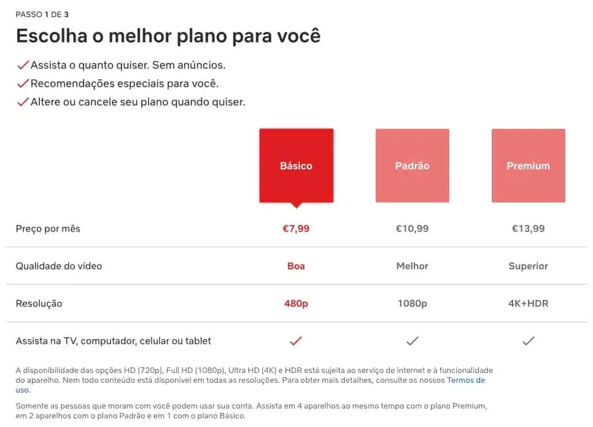
Task: Click the checkmark beside 'Recomendações especiais' line
Action: [23, 82]
